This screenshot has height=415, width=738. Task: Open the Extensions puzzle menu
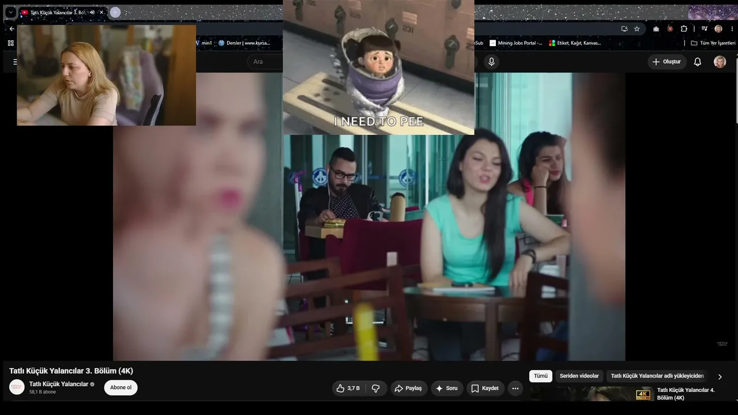pos(684,29)
